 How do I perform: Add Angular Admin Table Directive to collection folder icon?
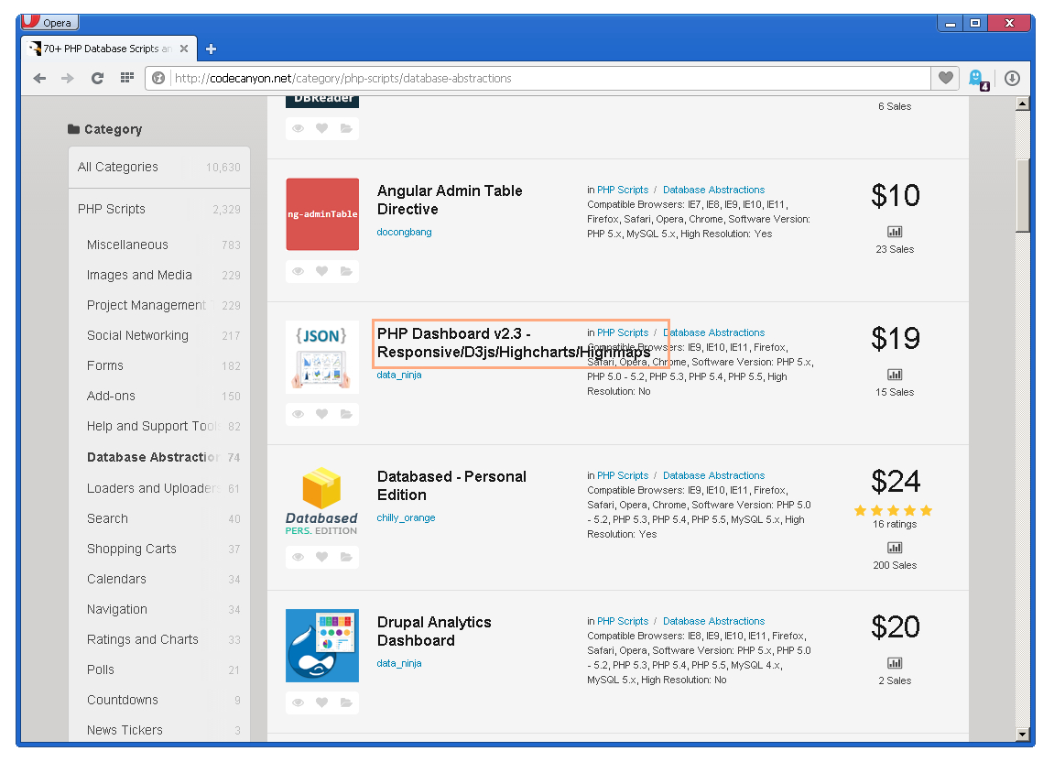(345, 271)
